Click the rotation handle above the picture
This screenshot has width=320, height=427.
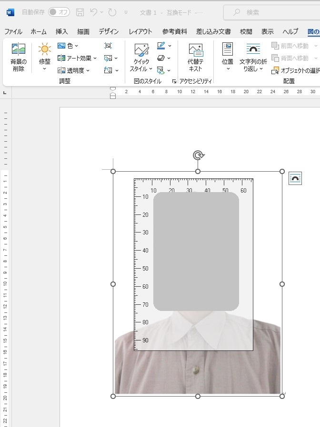pyautogui.click(x=198, y=155)
